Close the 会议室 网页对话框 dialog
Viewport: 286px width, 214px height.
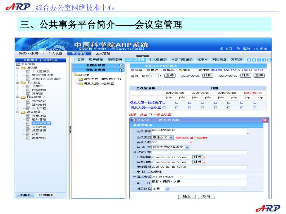click(x=265, y=120)
